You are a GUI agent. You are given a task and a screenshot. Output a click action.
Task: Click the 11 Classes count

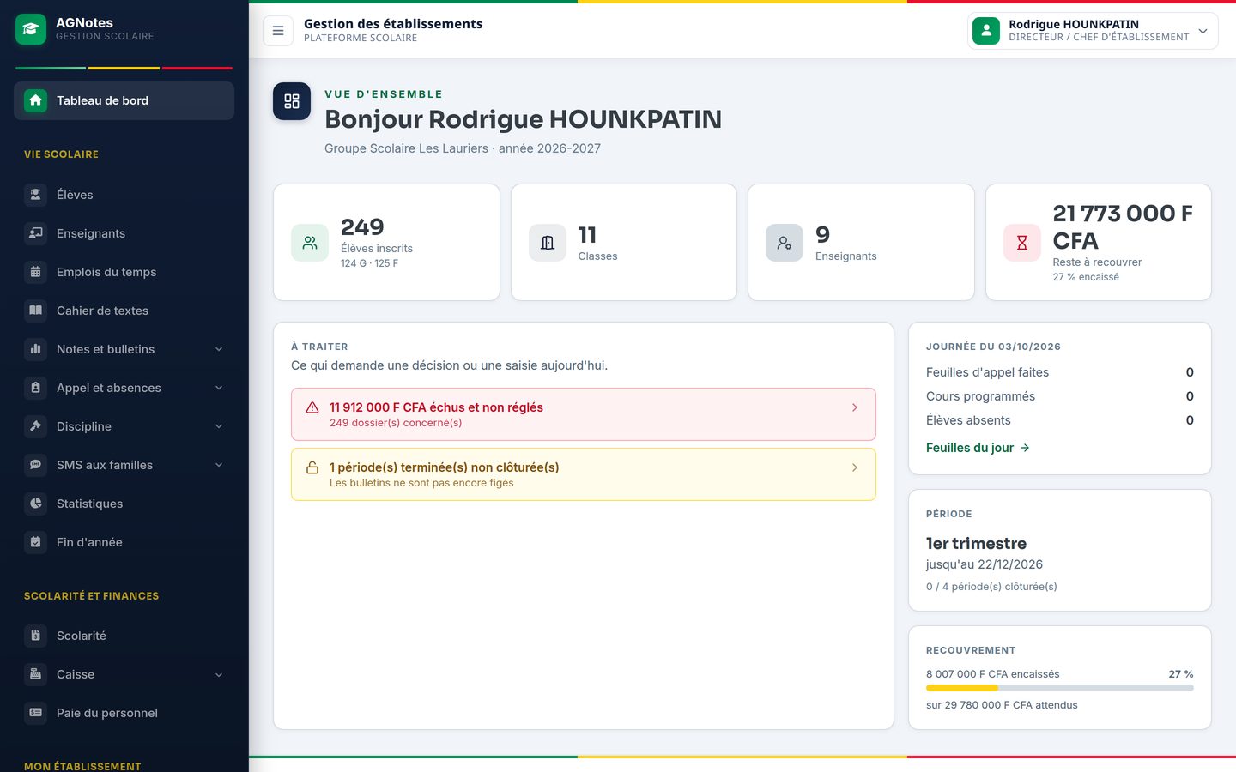[x=587, y=234]
